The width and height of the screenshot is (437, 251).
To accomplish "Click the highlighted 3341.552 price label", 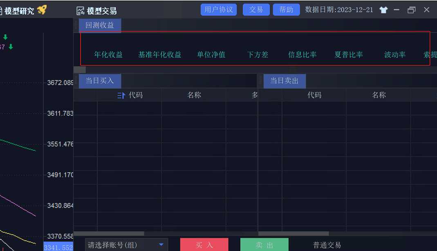I will [58, 247].
